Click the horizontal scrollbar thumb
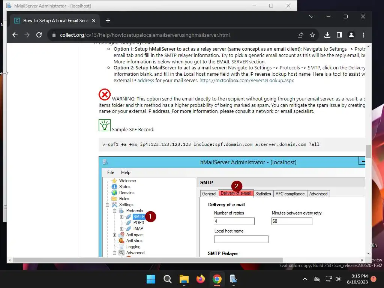384x288 pixels. [148, 260]
